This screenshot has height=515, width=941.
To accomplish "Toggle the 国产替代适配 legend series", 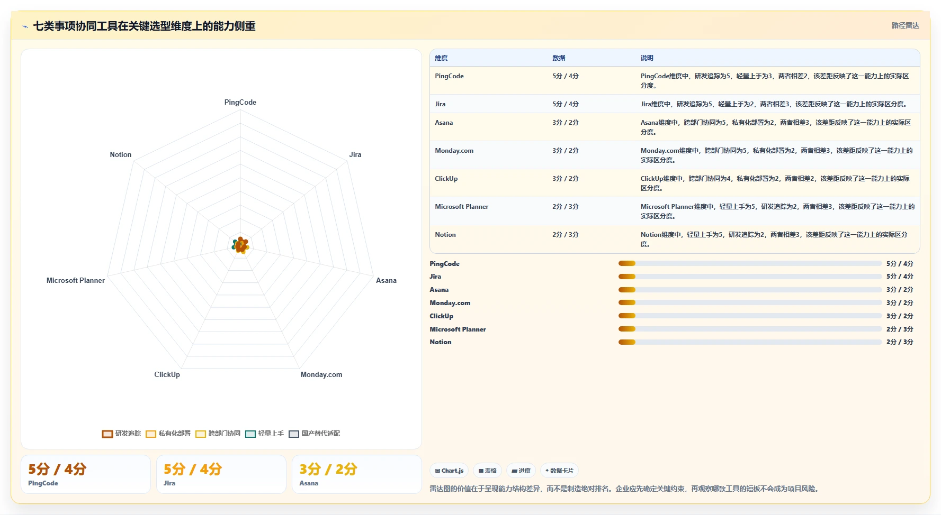I will click(314, 434).
